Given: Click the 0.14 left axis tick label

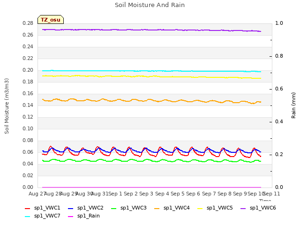Looking at the screenshot, I should 28,105.
